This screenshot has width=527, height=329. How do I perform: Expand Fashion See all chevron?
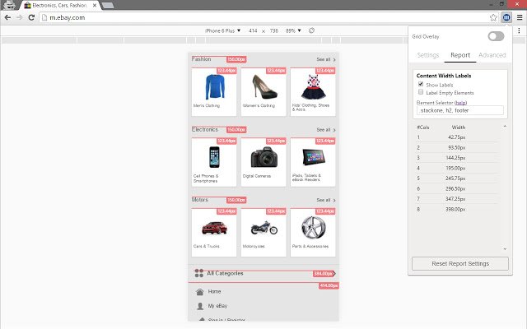point(334,59)
